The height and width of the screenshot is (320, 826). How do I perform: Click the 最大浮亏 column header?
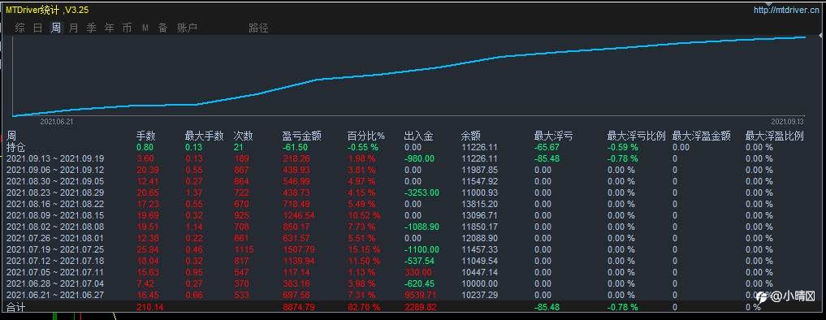tap(554, 136)
